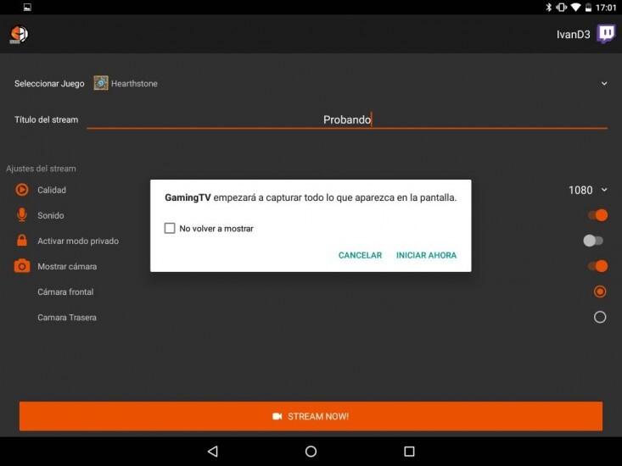The height and width of the screenshot is (466, 622).
Task: Open recent apps with square icon
Action: [409, 452]
